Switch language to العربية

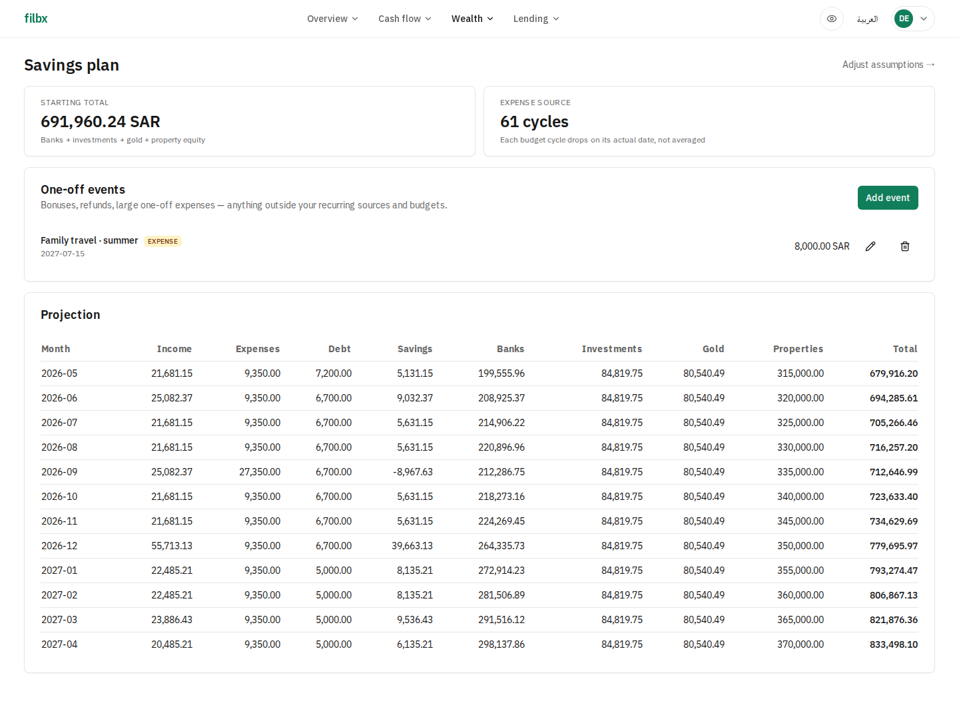(867, 19)
